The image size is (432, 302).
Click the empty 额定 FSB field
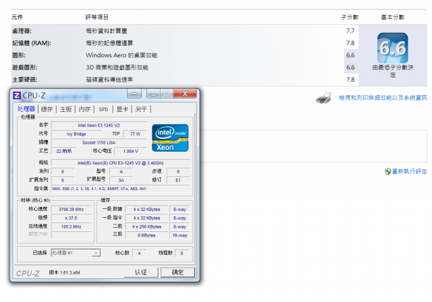[71, 235]
